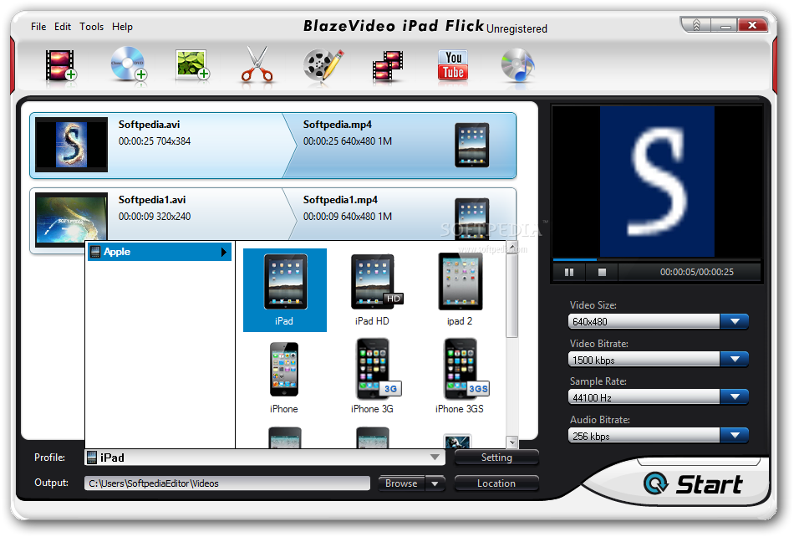Click the device list scroll-down arrow
Screen dimensions: 794x537
pos(512,442)
